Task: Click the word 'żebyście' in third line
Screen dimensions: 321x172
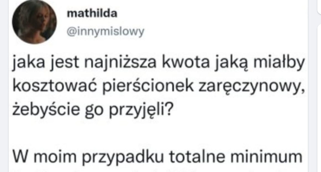Action: pyautogui.click(x=46, y=109)
